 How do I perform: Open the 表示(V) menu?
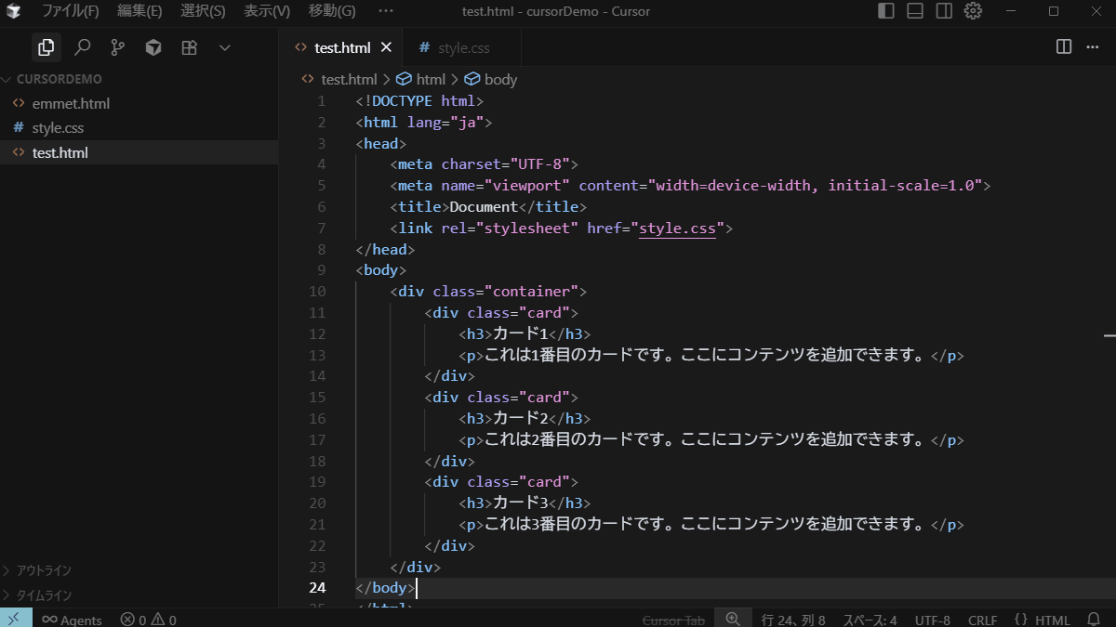click(x=267, y=11)
